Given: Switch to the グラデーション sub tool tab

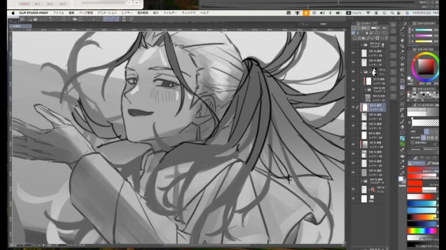Looking at the screenshot, I should coord(417,163).
